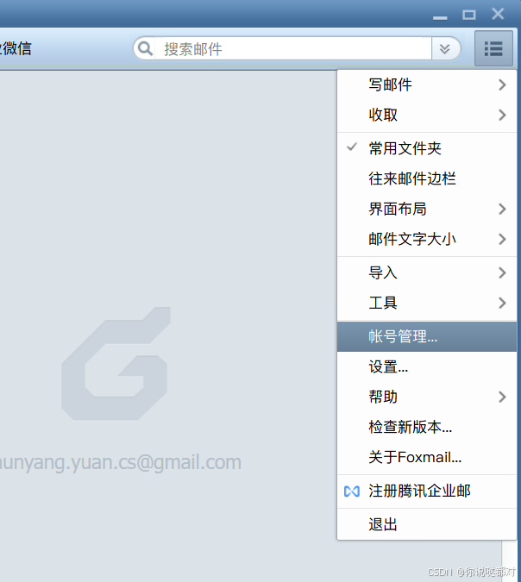The image size is (521, 582).
Task: Choose 检查新版本... menu entry
Action: [427, 427]
